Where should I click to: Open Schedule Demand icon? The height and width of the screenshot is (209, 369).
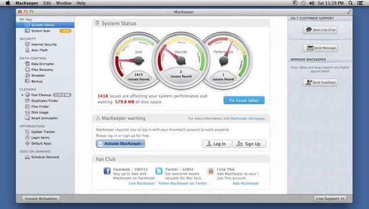click(x=27, y=157)
